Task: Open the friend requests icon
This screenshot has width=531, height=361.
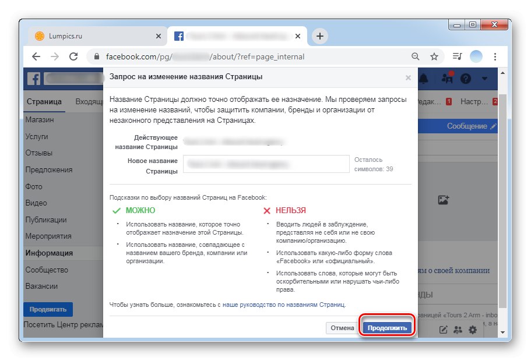Action: [x=447, y=79]
